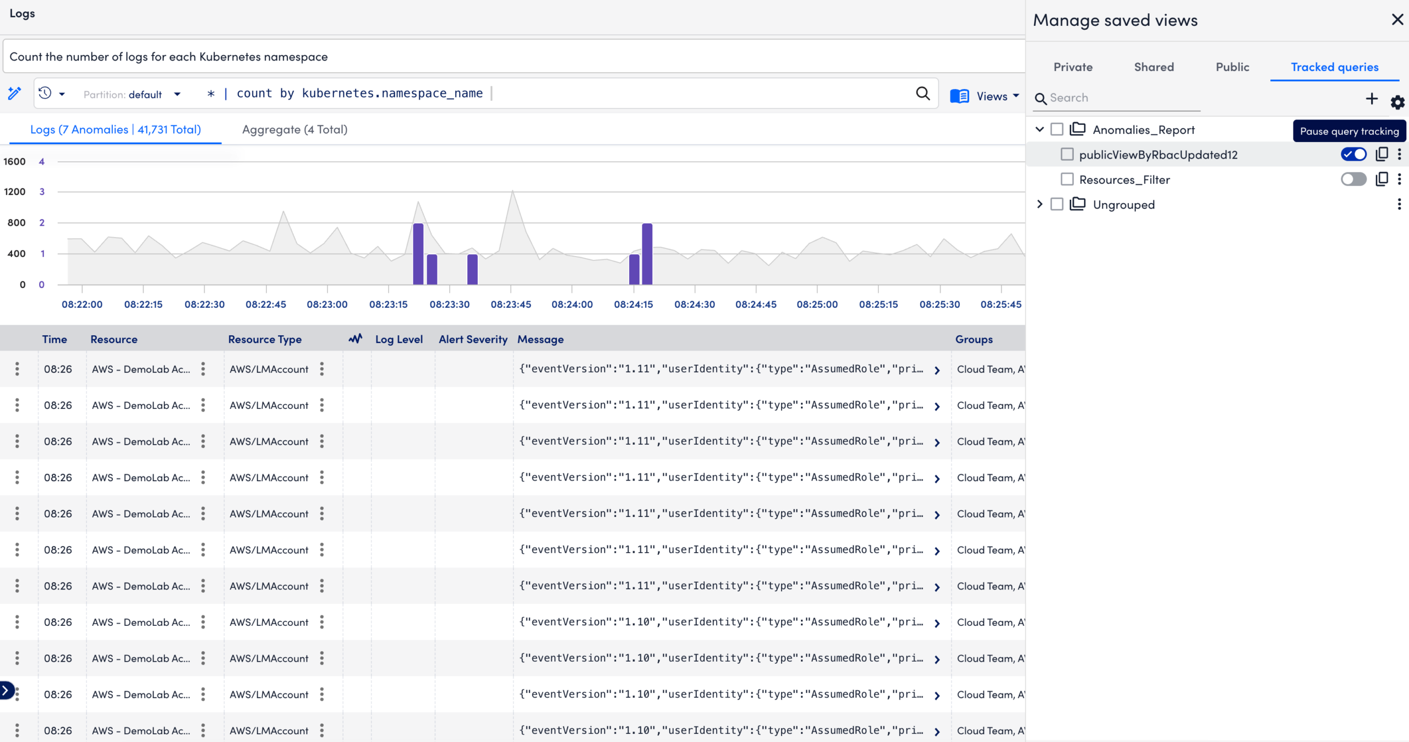Switch to the Private tab
The width and height of the screenshot is (1409, 742).
coord(1073,67)
